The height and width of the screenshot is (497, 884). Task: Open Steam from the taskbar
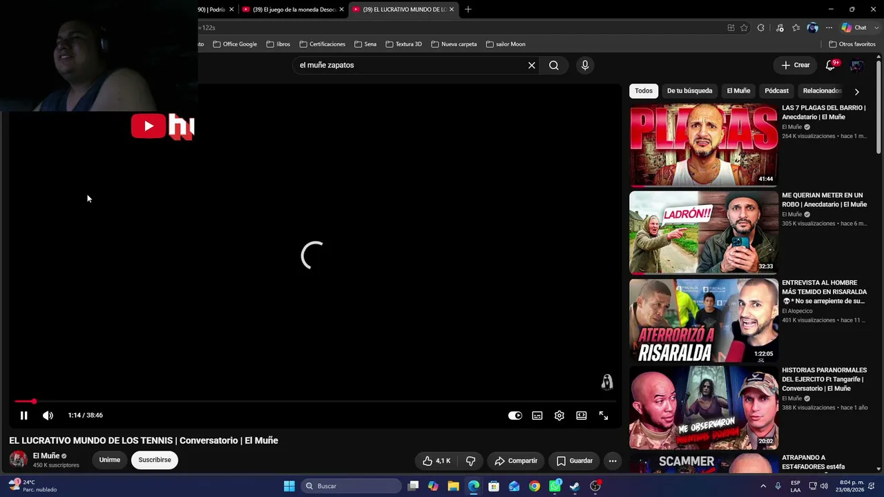tap(575, 486)
